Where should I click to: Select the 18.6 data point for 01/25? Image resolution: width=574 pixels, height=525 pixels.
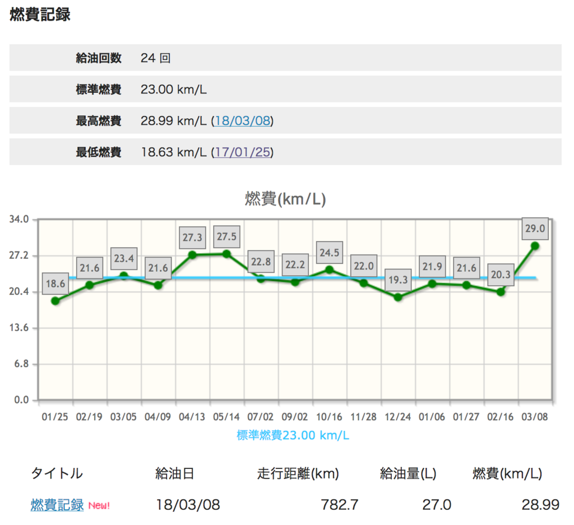pyautogui.click(x=55, y=301)
